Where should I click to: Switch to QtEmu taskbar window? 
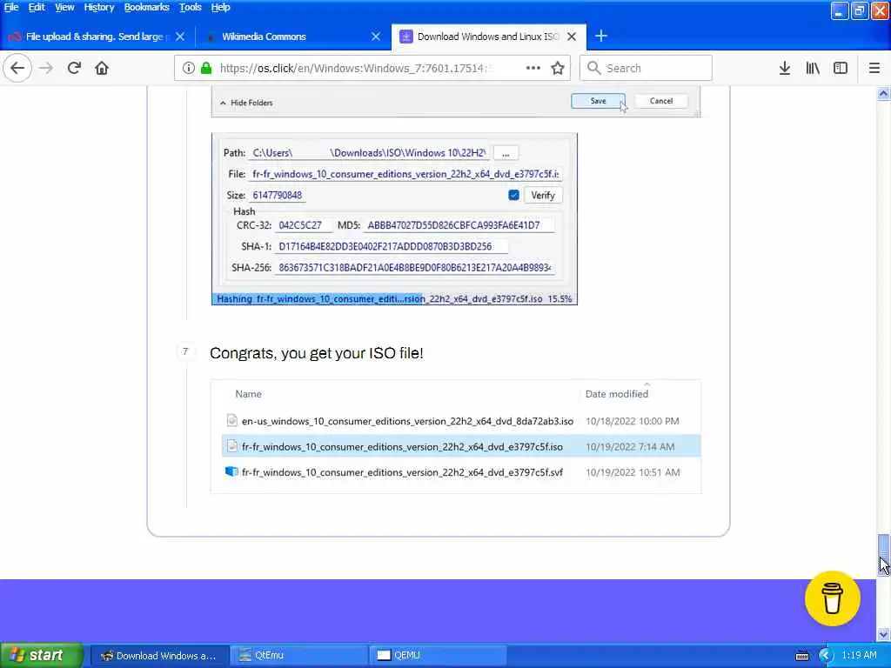click(299, 656)
